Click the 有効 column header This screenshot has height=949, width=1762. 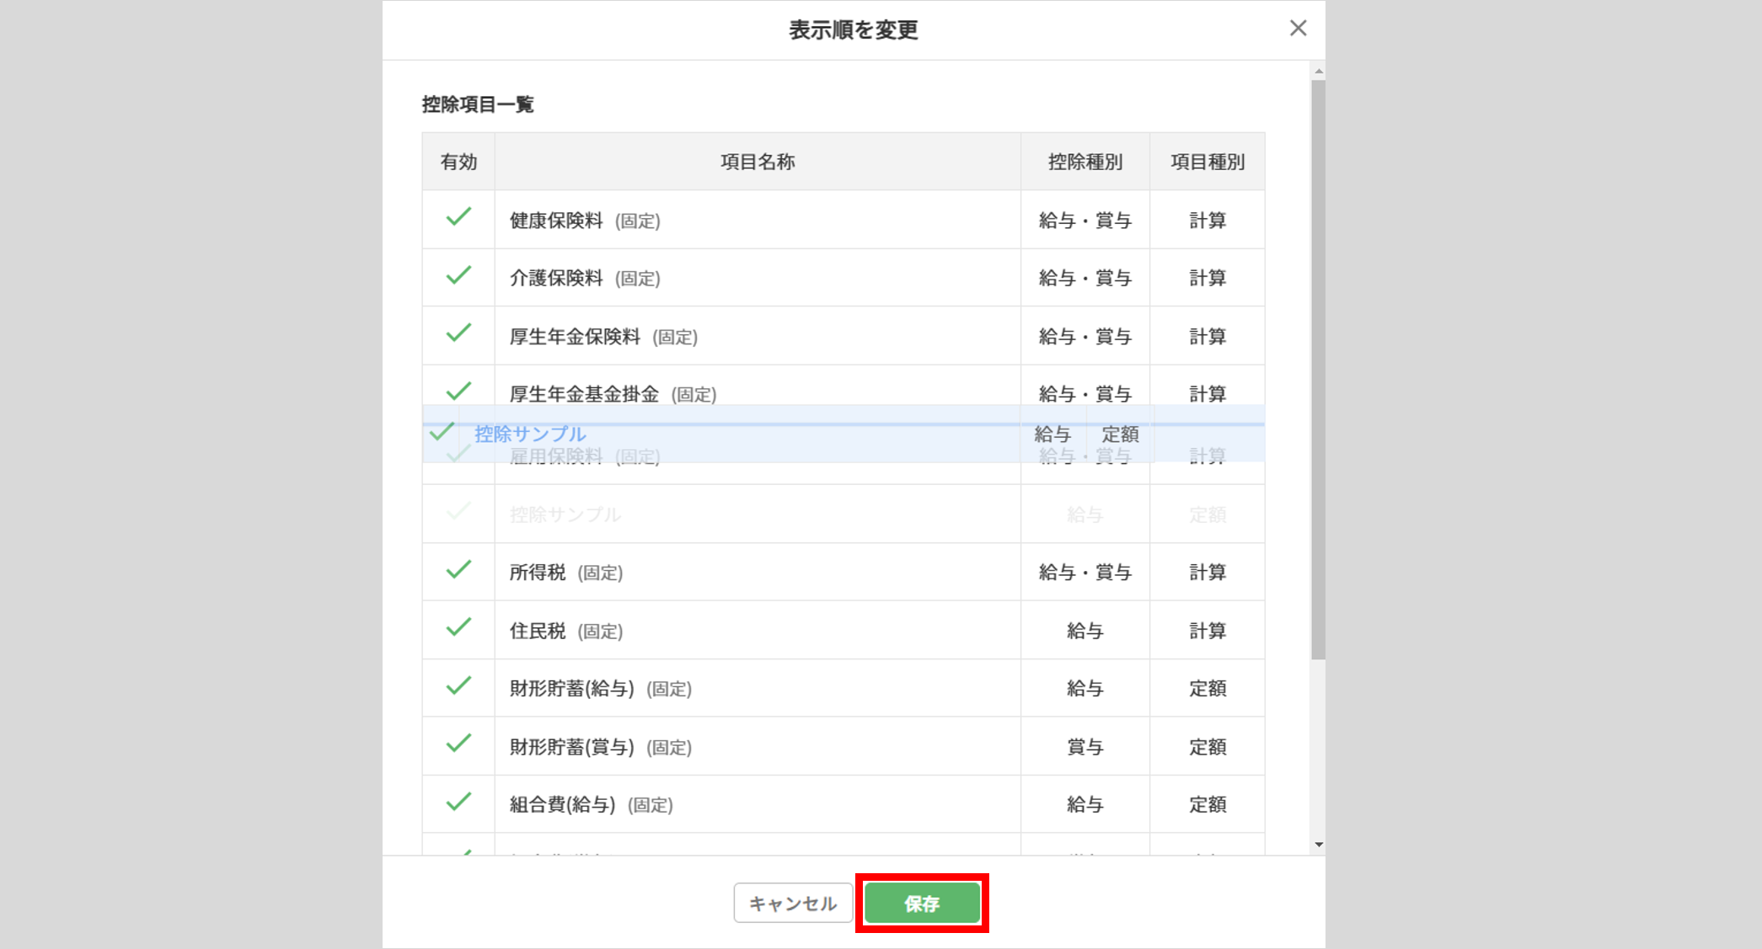click(458, 162)
